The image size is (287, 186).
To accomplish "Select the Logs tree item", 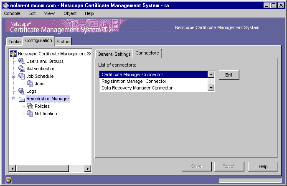I will point(31,91).
